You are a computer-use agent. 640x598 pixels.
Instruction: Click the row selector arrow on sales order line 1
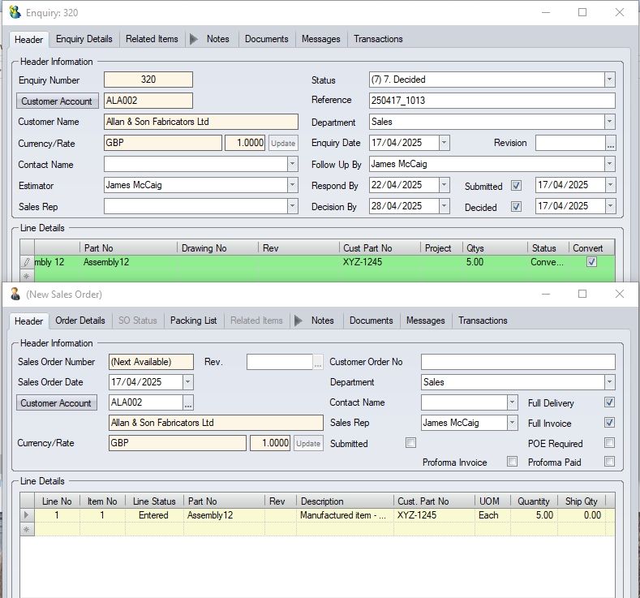click(27, 515)
